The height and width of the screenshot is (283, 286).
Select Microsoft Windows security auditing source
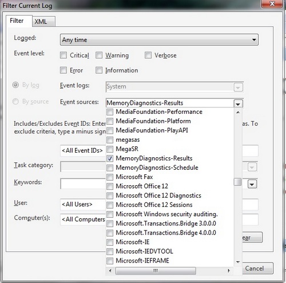[x=110, y=214]
